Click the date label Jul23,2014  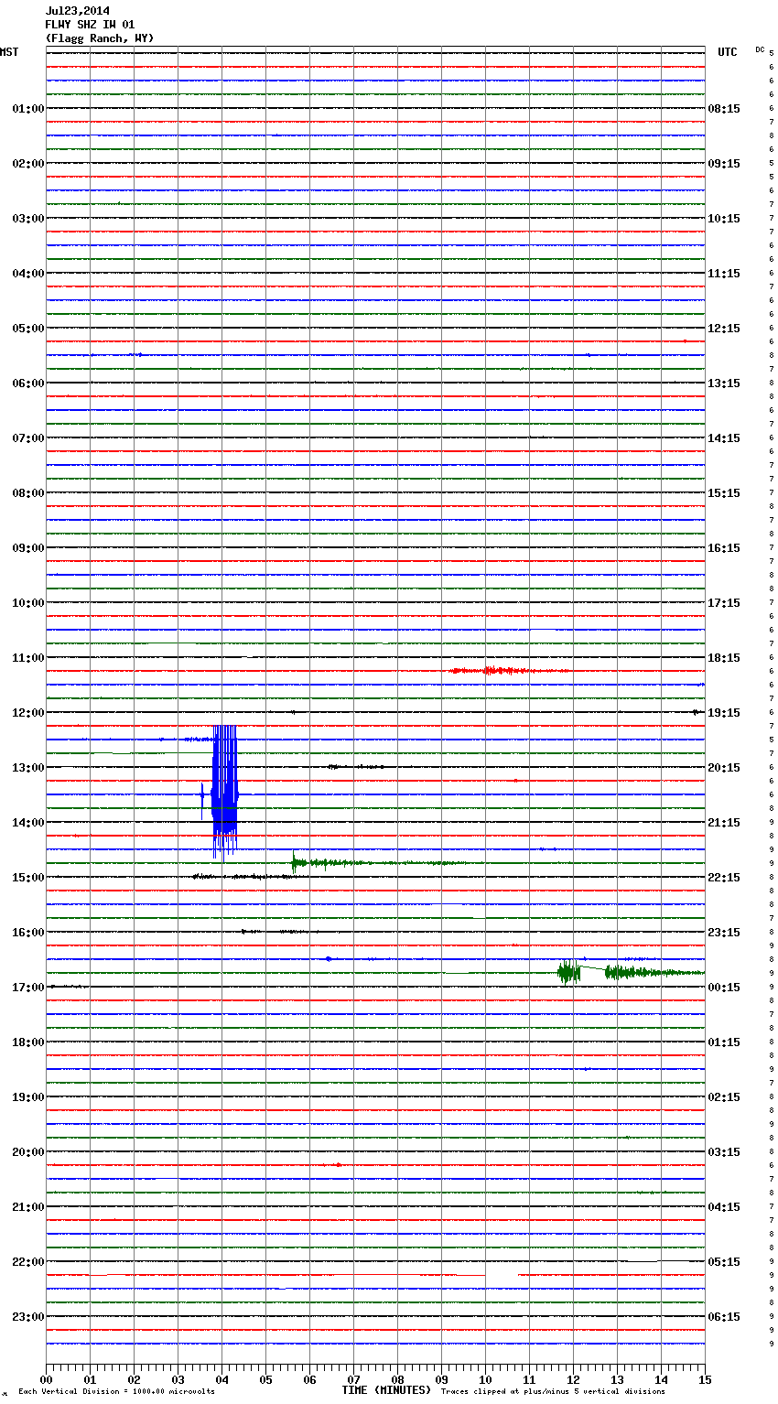click(x=77, y=11)
